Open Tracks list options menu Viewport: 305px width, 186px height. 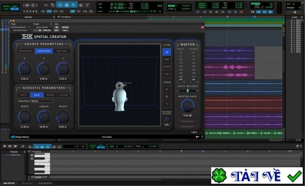coord(54,17)
